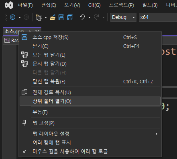Click the save all toolbar icon

pos(70,17)
